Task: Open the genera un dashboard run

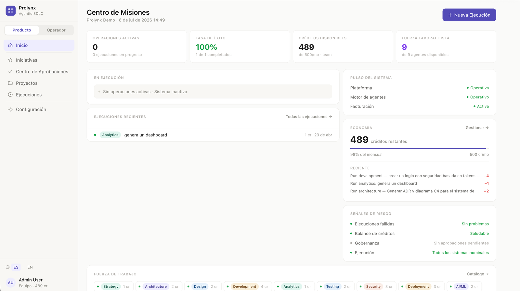Action: tap(213, 135)
